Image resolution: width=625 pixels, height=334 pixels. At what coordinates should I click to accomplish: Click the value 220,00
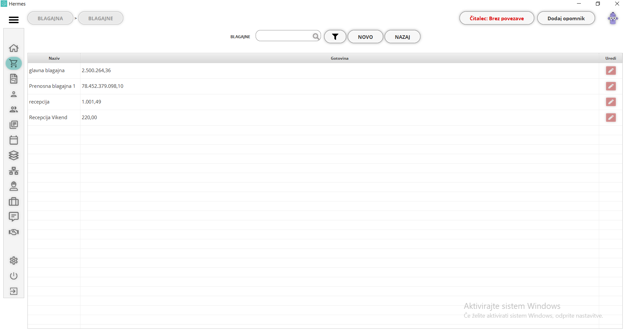pyautogui.click(x=89, y=118)
